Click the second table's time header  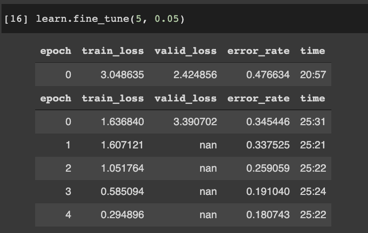pyautogui.click(x=313, y=98)
